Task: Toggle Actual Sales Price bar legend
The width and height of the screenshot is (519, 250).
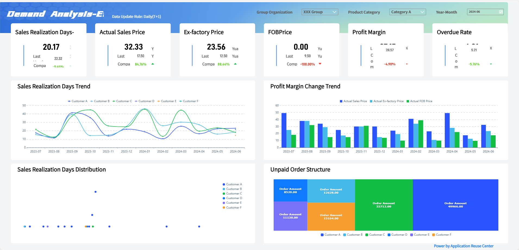Action: (x=353, y=101)
